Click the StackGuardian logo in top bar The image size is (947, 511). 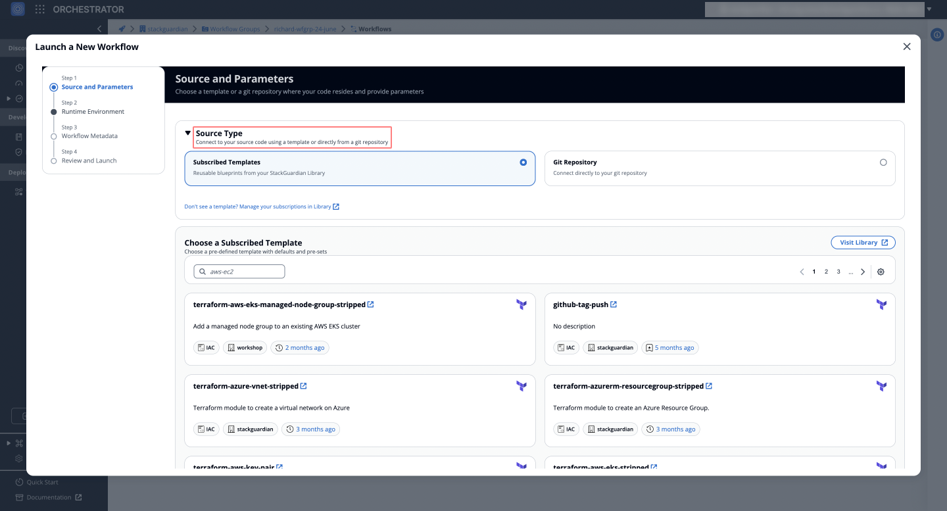18,9
